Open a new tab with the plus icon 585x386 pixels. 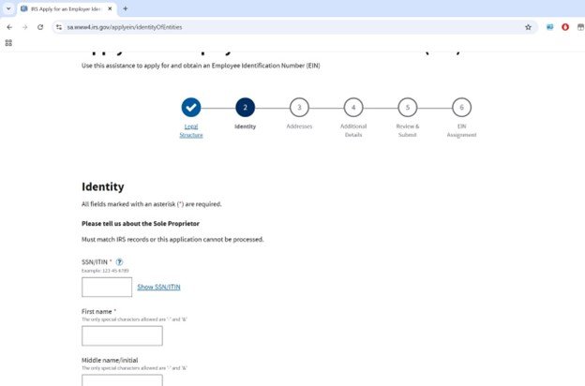(x=126, y=8)
